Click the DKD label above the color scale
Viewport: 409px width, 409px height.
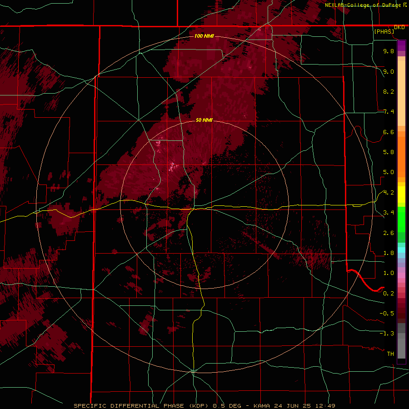[399, 27]
